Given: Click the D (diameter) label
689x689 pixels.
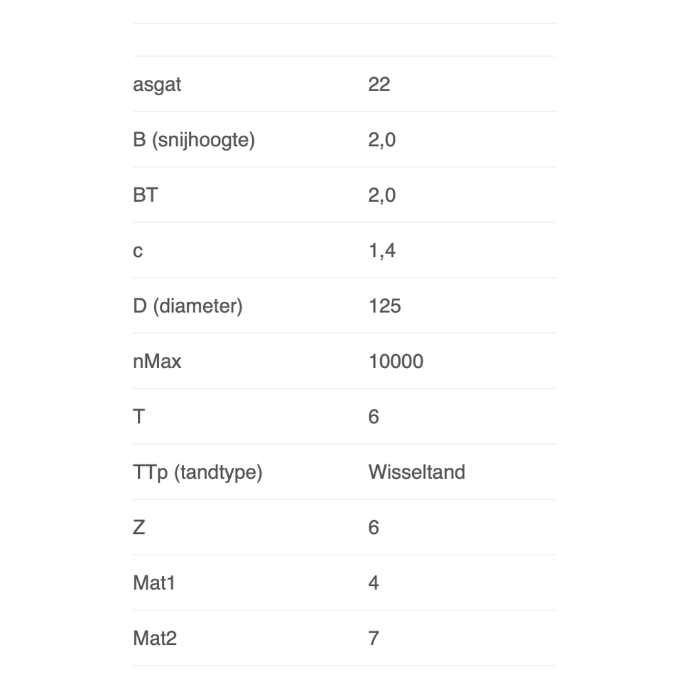Looking at the screenshot, I should [187, 306].
